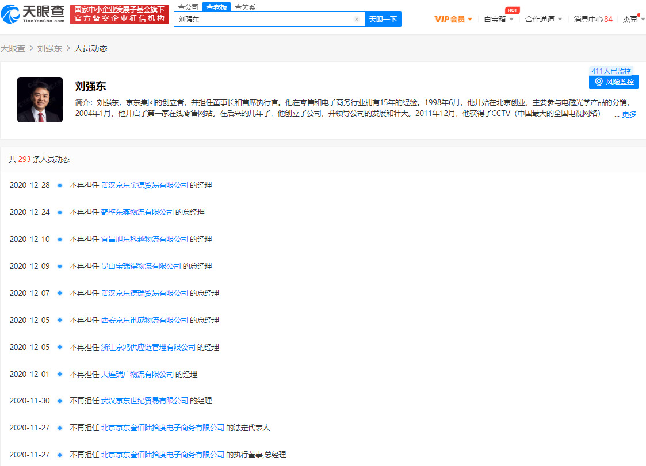Select the 查老板 search tab
Viewport: 646px width, 466px height.
[217, 7]
